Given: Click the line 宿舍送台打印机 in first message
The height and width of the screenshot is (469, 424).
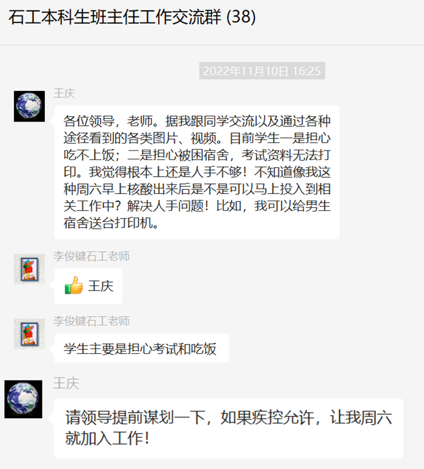Looking at the screenshot, I should pos(111,223).
